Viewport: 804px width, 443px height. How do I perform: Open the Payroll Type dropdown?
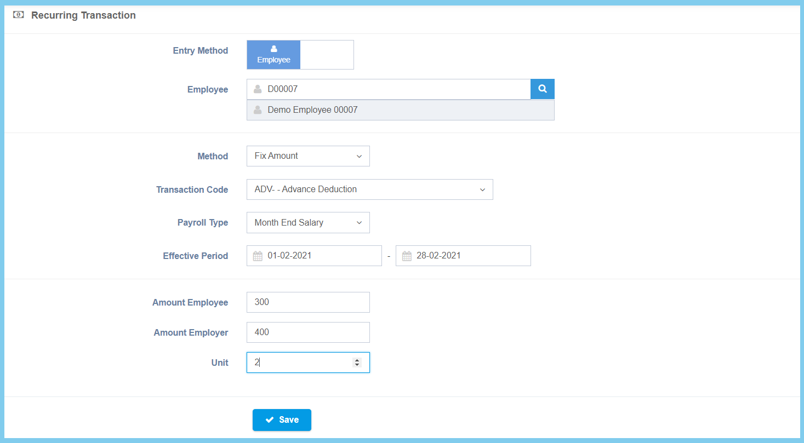pos(308,223)
